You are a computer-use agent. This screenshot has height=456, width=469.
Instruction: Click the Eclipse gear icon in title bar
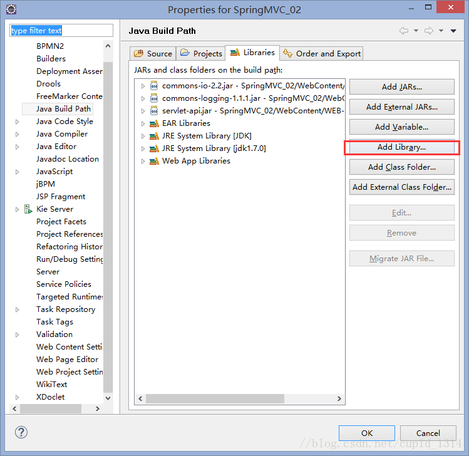coord(11,9)
